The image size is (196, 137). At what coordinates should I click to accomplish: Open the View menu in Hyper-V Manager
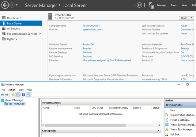21,90
